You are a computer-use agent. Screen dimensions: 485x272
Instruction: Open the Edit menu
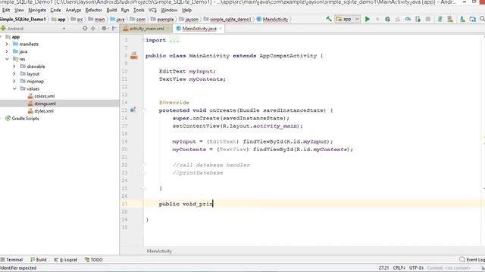tap(5, 10)
